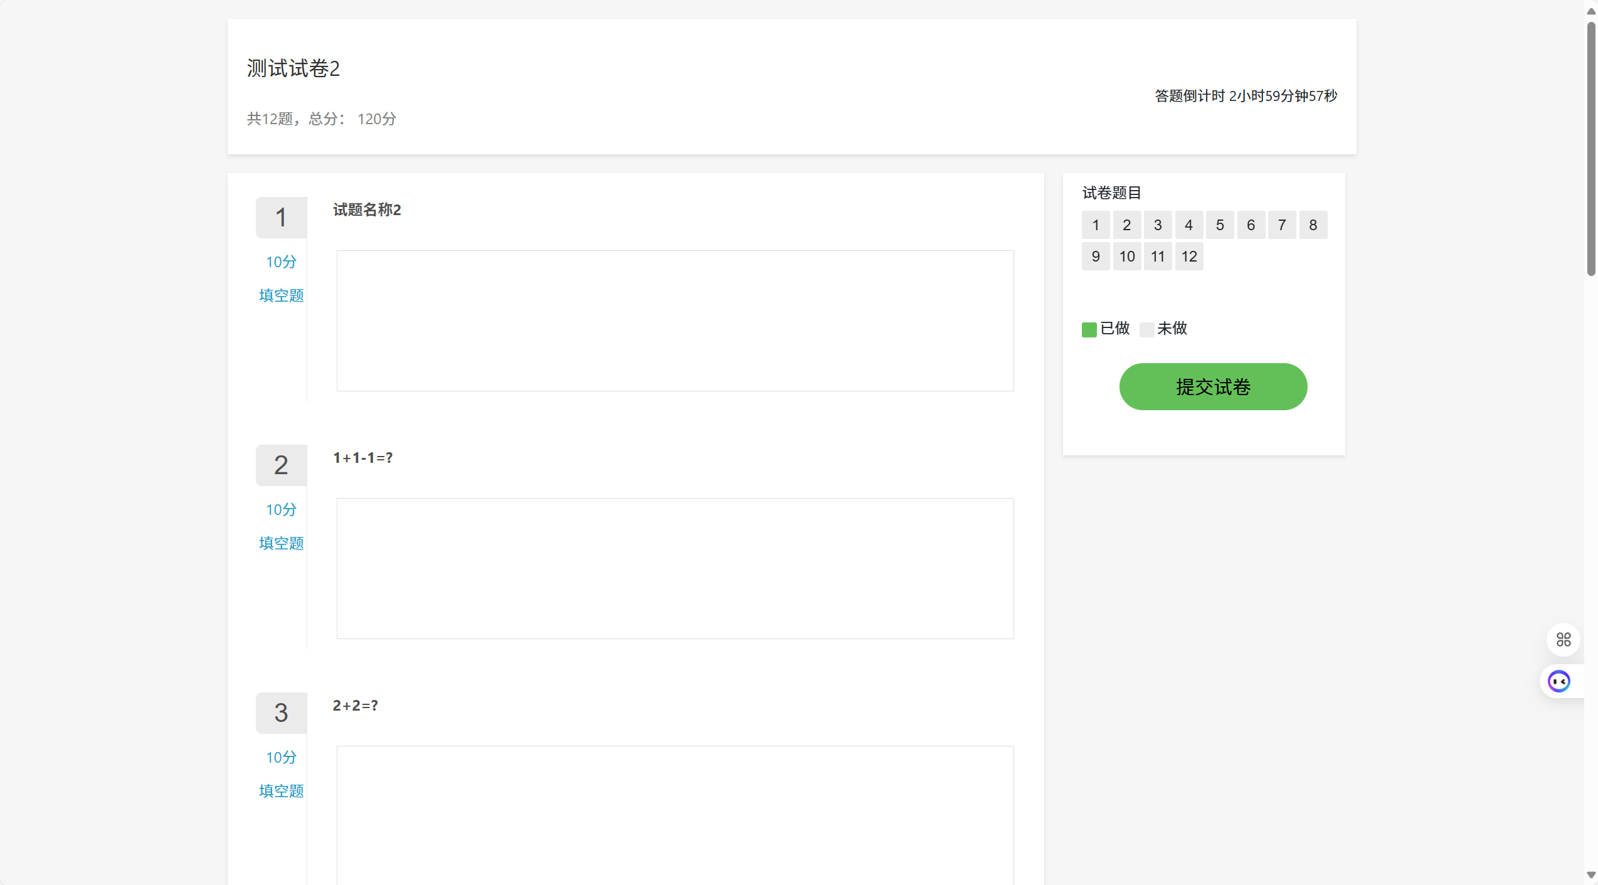1598x885 pixels.
Task: Click the answer area for 2+2=?
Action: tap(675, 814)
